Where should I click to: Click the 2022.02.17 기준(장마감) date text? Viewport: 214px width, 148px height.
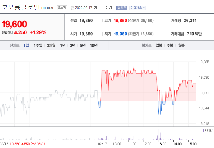pyautogui.click(x=94, y=8)
